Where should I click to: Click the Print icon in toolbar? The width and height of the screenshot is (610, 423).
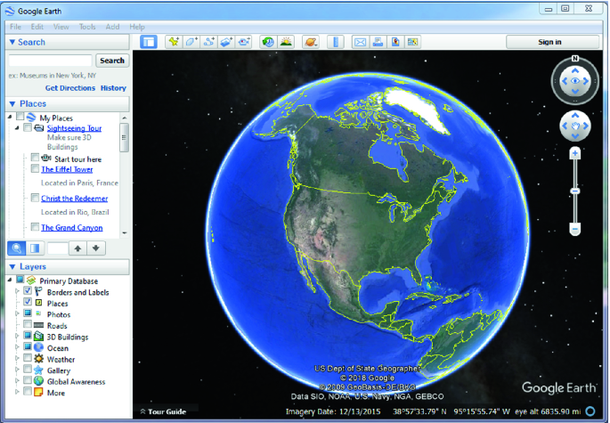click(x=378, y=42)
